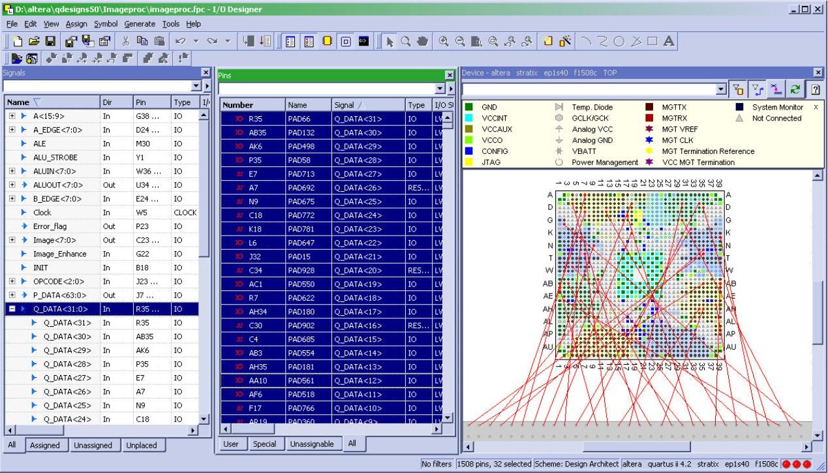Select the Clock signal row

click(100, 212)
